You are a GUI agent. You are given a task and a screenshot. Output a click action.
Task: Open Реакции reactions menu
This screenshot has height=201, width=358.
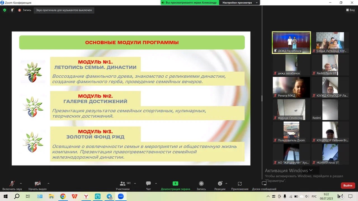(220, 186)
